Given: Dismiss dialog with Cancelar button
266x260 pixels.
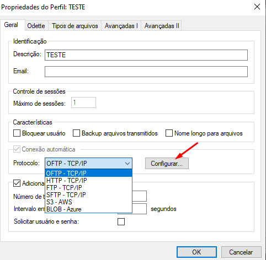Looking at the screenshot, I should pos(241,252).
